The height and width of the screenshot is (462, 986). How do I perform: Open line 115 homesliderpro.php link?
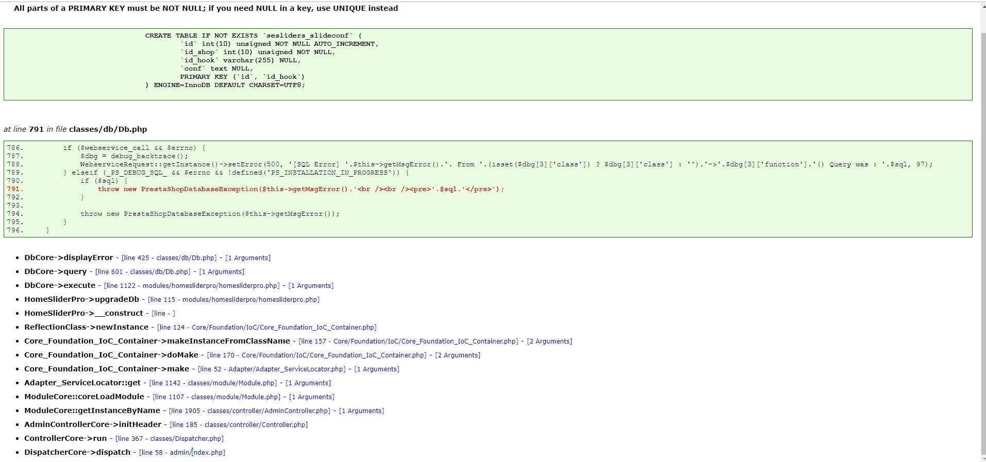(x=233, y=299)
